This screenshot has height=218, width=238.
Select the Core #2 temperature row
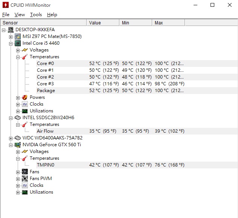[137, 77]
